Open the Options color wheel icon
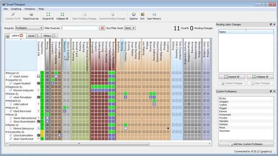 (134, 14)
